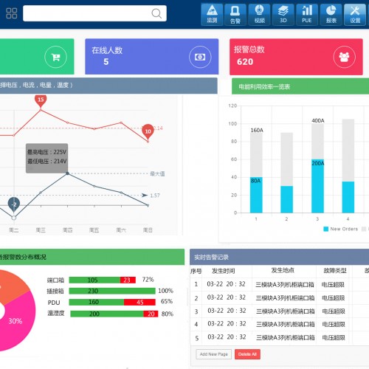This screenshot has height=369, width=369.
Task: Click the green 200 bar for 温湿度
Action: click(x=107, y=314)
